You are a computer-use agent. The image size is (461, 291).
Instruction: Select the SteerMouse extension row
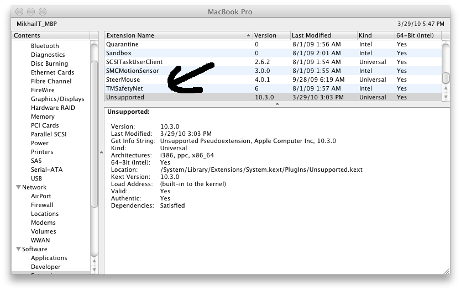(273, 80)
